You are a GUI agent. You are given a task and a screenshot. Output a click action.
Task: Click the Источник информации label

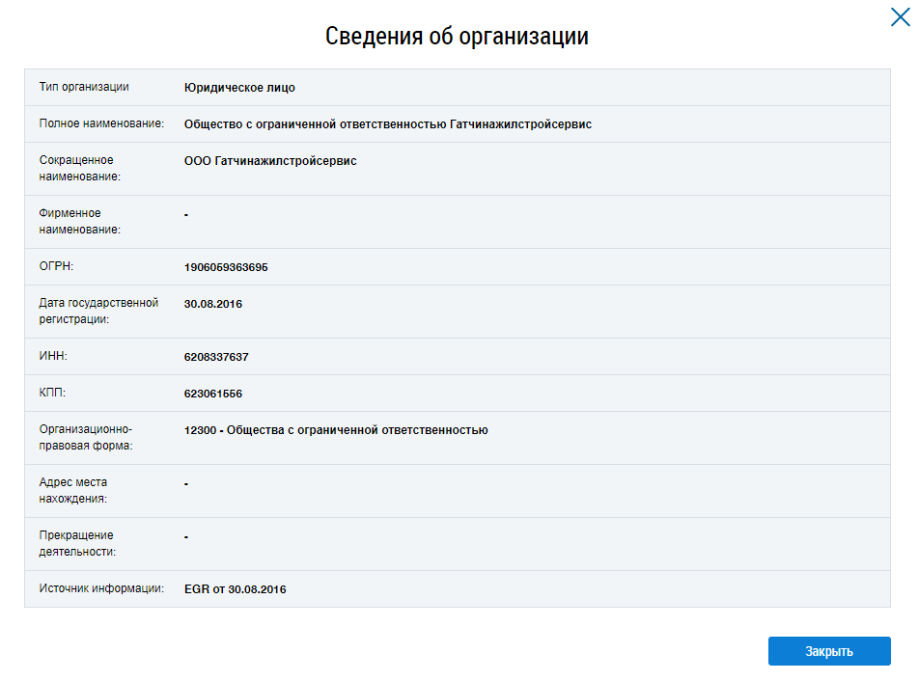(x=101, y=589)
